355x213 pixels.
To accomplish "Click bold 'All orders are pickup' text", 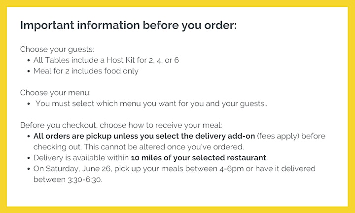I will tap(144, 136).
